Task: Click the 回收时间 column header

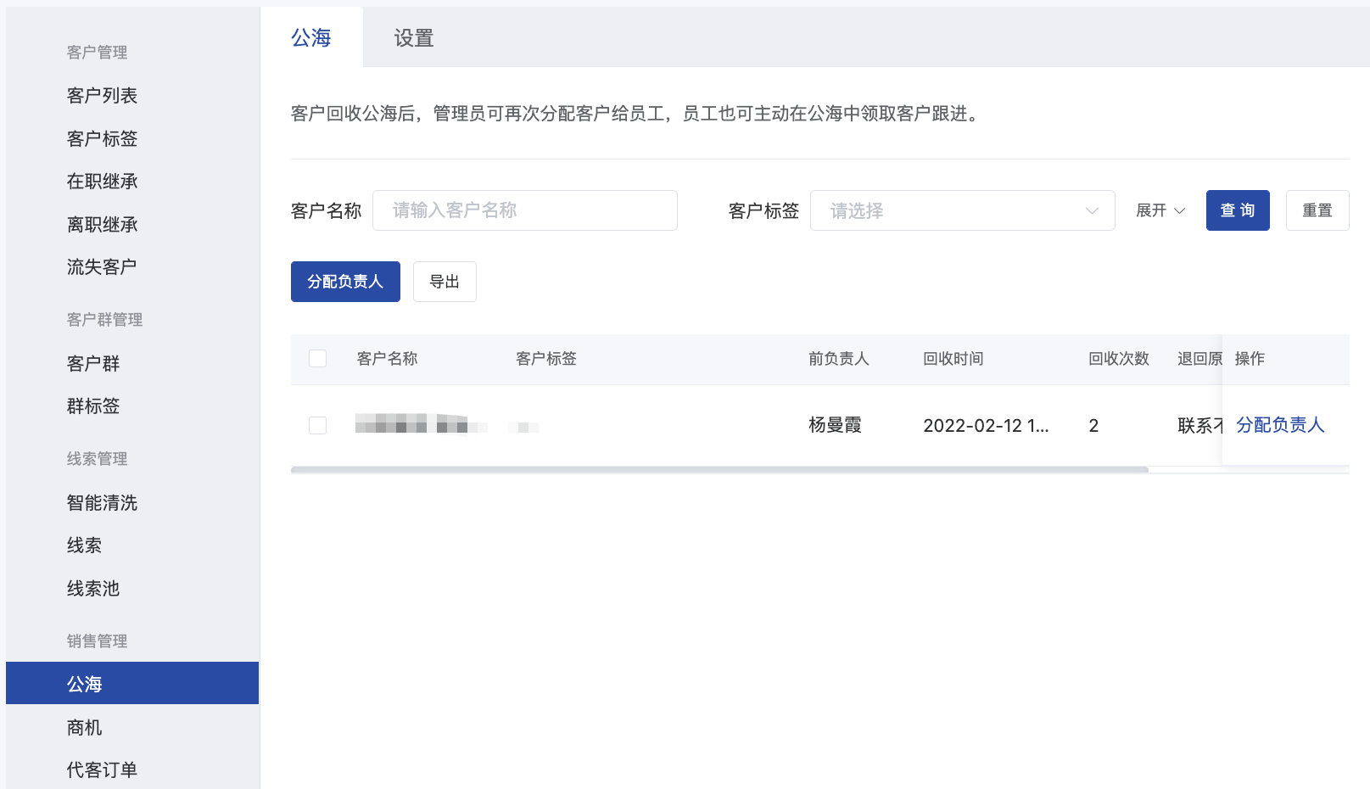Action: [953, 359]
